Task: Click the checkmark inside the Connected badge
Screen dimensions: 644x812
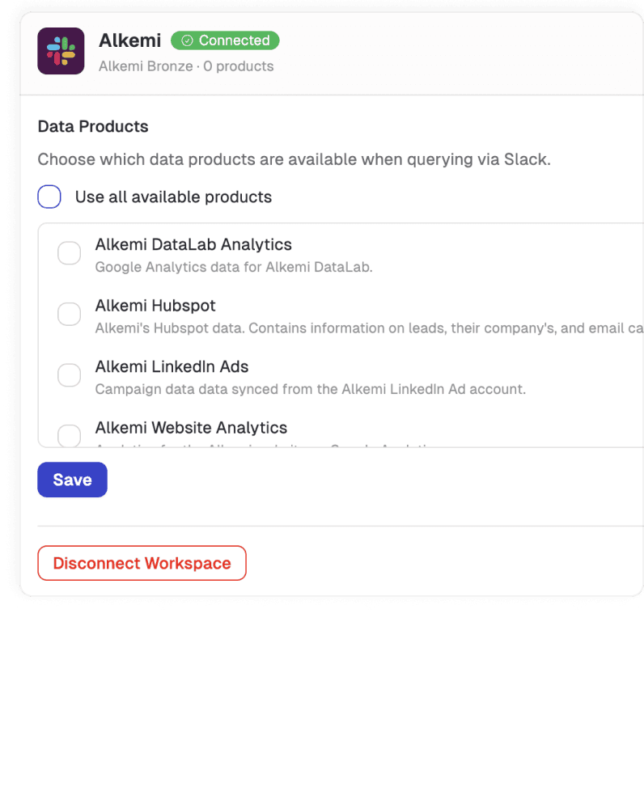Action: coord(186,40)
